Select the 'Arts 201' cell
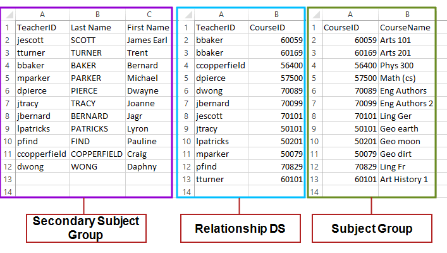Viewport: 447px width, 253px height. point(407,52)
